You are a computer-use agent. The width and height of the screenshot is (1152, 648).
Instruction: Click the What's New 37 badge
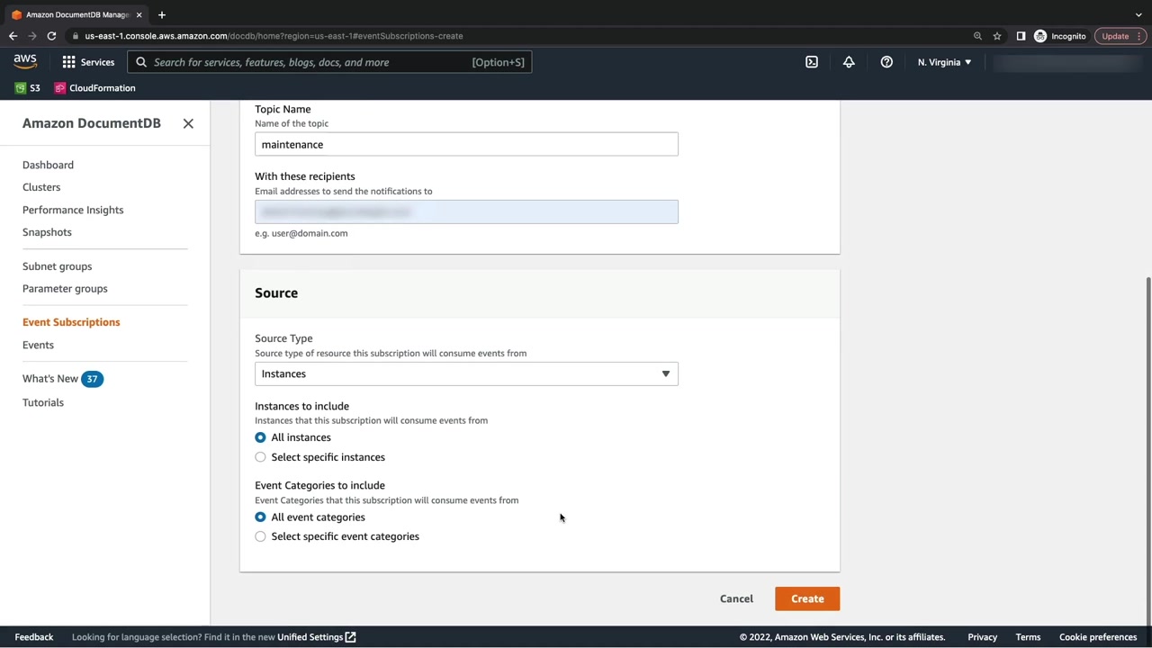[92, 379]
